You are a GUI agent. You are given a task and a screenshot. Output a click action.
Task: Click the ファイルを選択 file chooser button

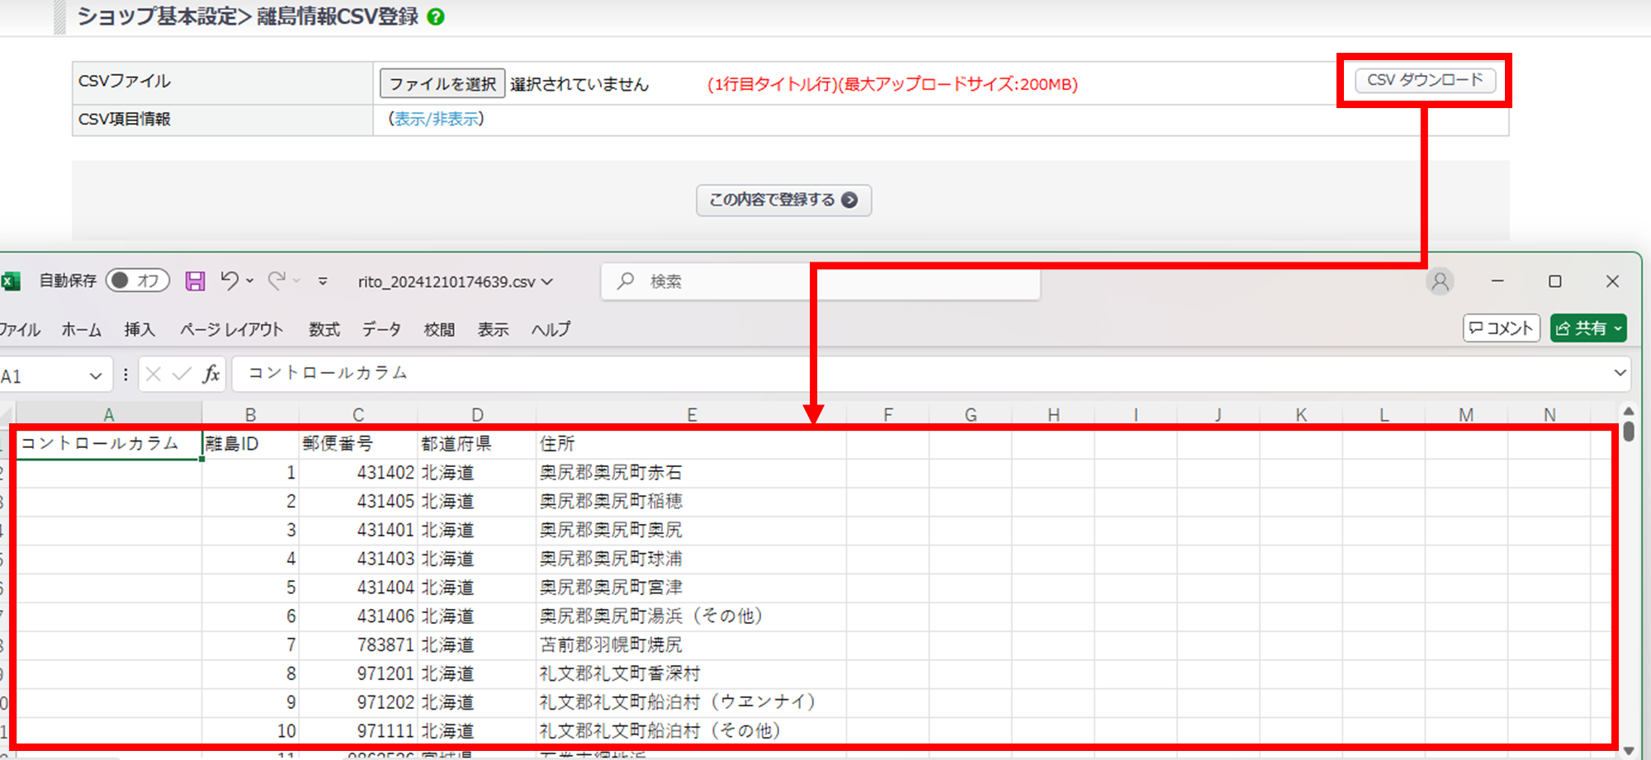(x=442, y=84)
